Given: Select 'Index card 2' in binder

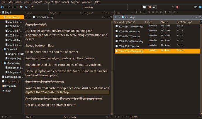Looking at the screenshot, I should (x=12, y=81).
